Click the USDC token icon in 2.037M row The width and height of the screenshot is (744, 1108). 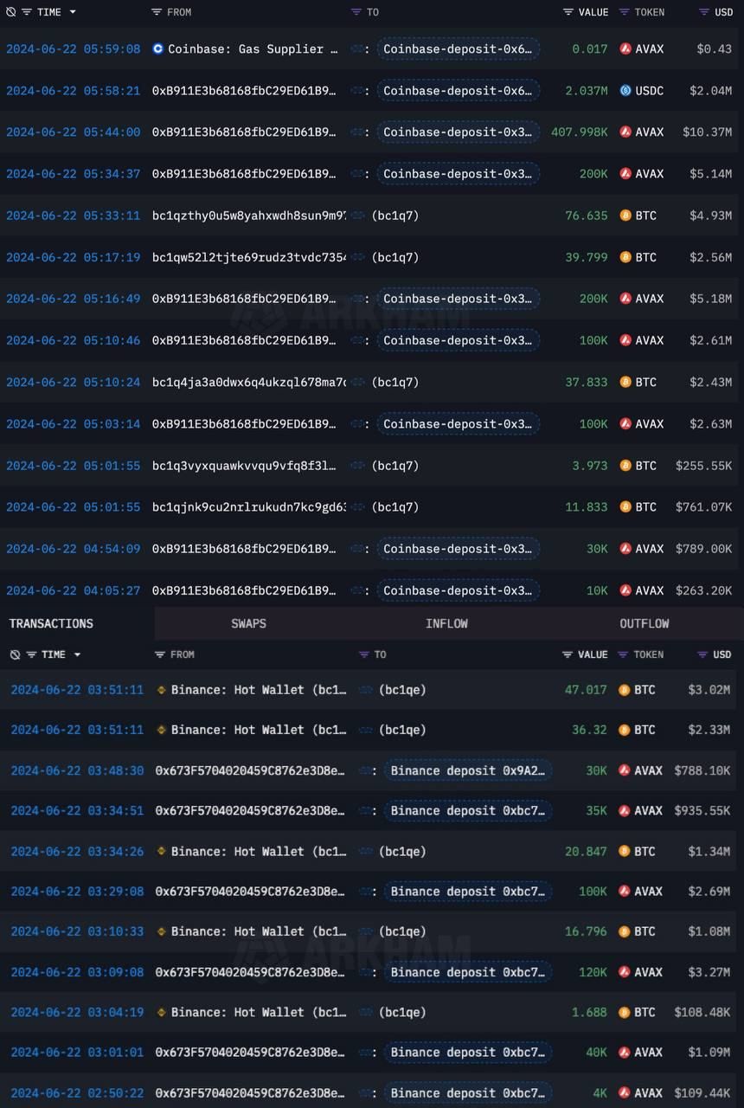625,90
